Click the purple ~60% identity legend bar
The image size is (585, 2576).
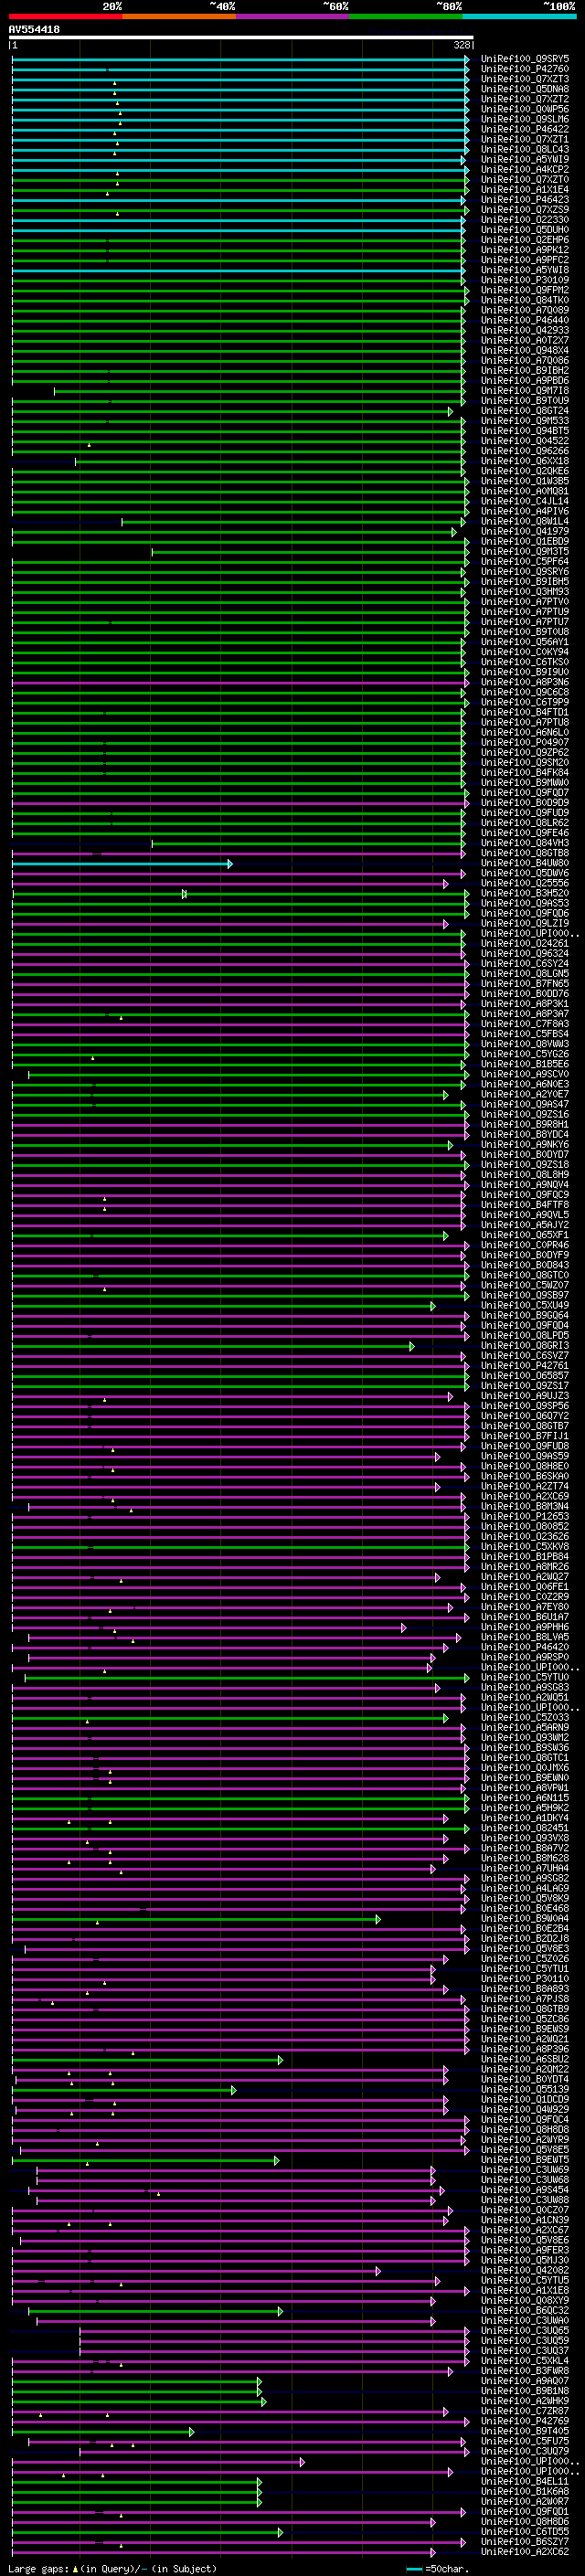point(292,16)
